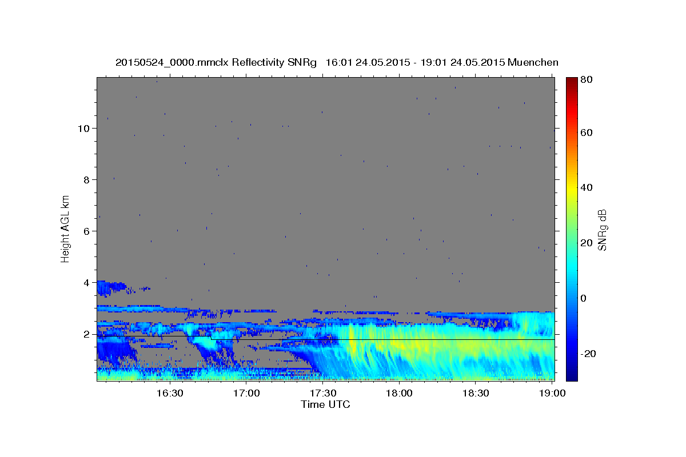Click the 17:00 time tick label
The height and width of the screenshot is (457, 686).
(x=246, y=393)
